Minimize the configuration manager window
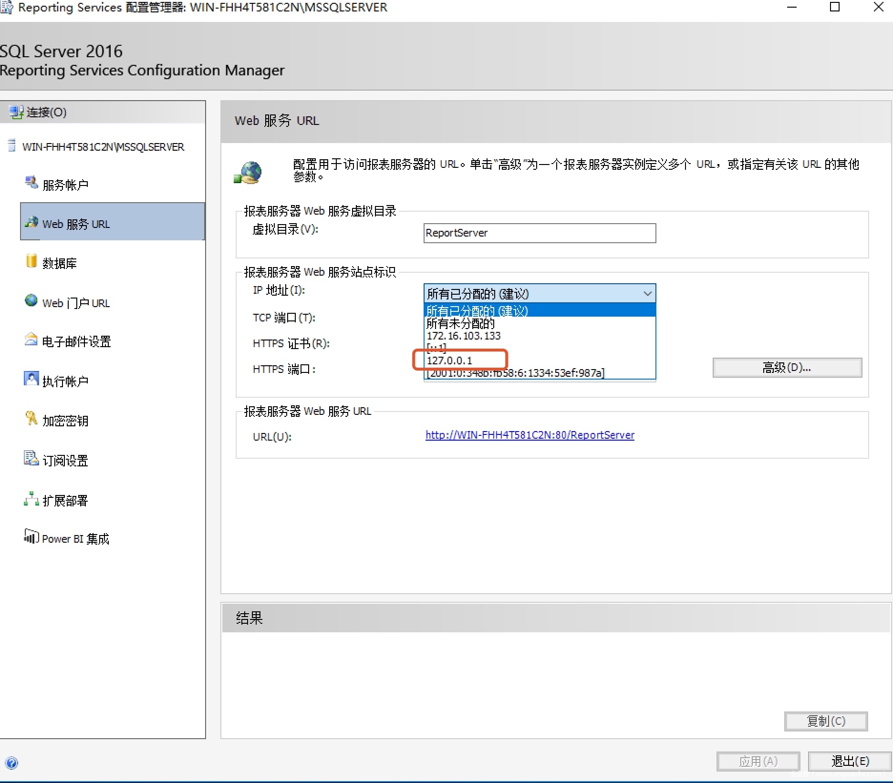 792,8
